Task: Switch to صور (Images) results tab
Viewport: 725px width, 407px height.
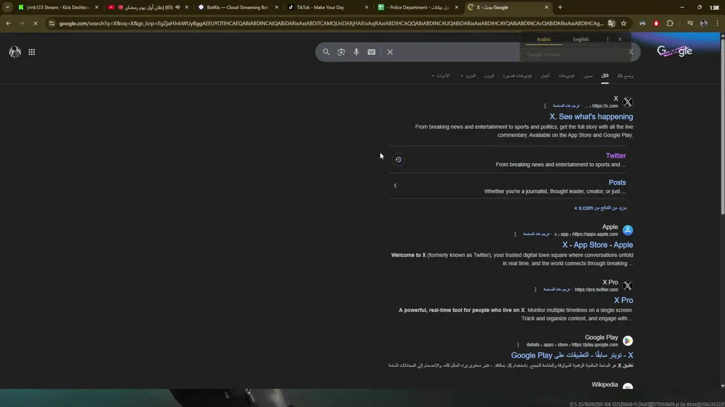Action: [x=588, y=76]
